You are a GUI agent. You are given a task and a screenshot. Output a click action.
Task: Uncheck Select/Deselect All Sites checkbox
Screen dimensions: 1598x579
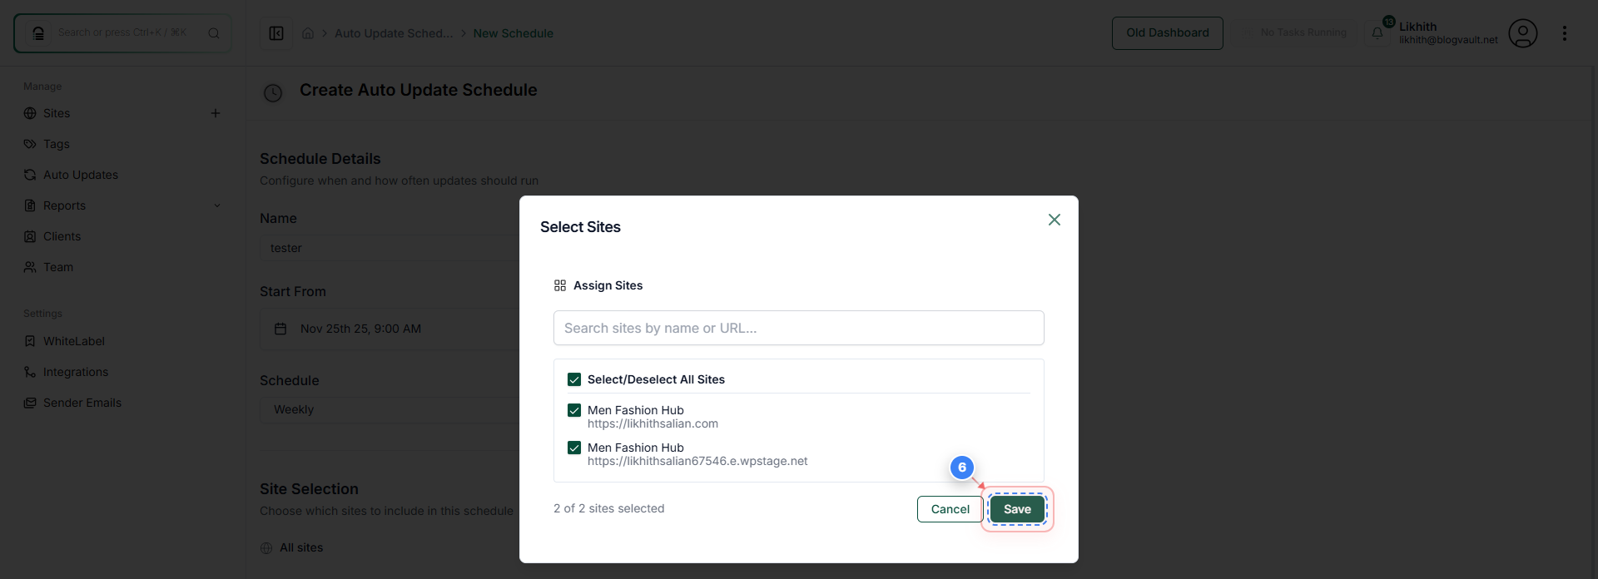[574, 379]
